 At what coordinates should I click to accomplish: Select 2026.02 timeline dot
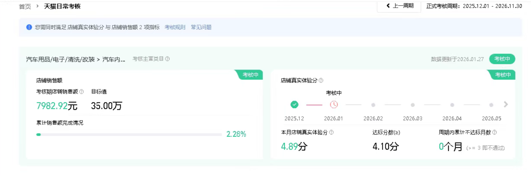373,105
